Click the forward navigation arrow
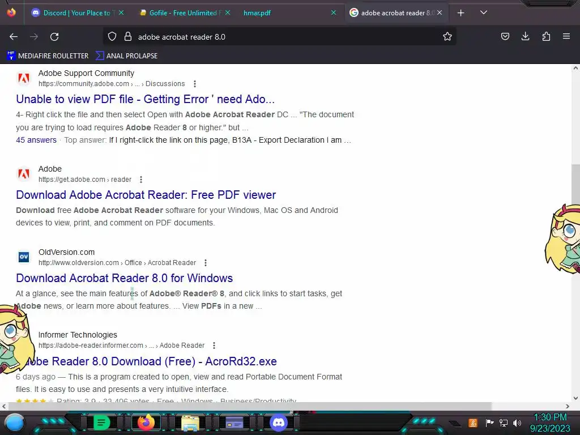 coord(34,37)
